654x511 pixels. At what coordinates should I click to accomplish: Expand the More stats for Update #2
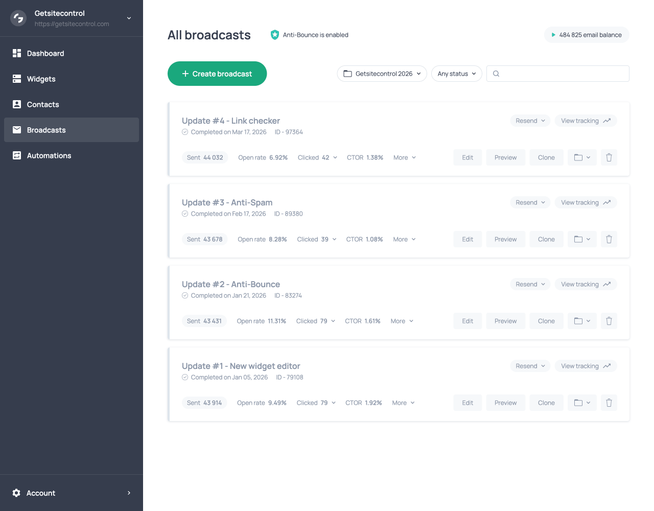click(x=402, y=321)
